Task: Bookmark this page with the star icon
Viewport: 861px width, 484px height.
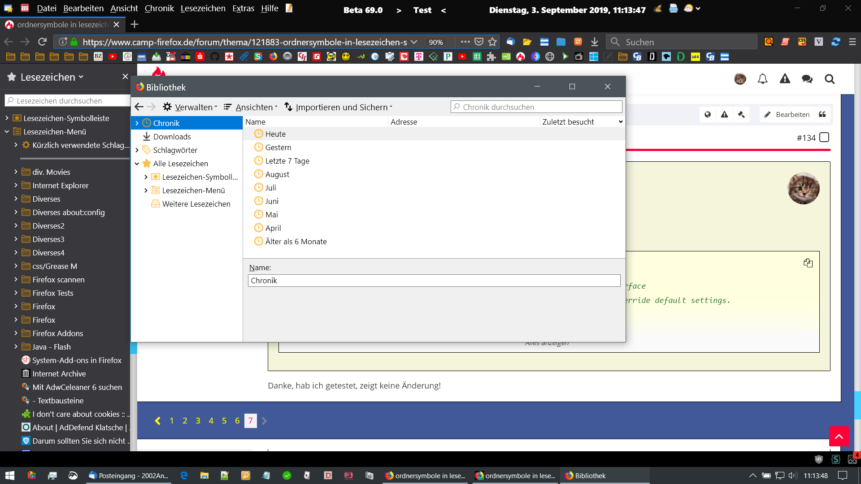Action: (492, 42)
